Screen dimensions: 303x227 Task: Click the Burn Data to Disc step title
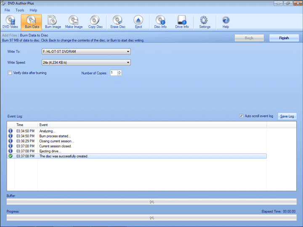34,35
